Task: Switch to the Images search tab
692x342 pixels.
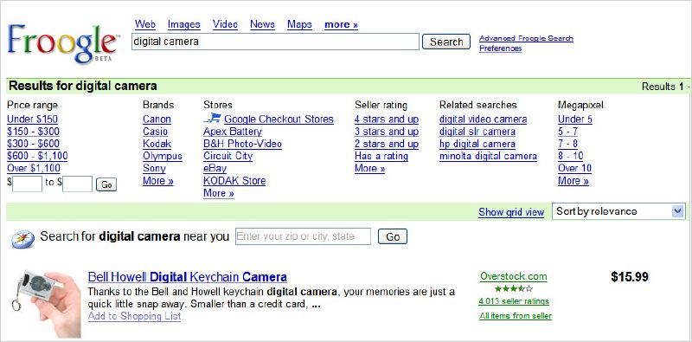Action: click(184, 24)
